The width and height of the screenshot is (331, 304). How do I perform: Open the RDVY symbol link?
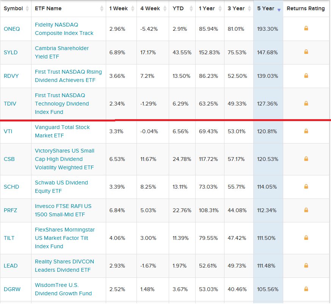click(11, 76)
